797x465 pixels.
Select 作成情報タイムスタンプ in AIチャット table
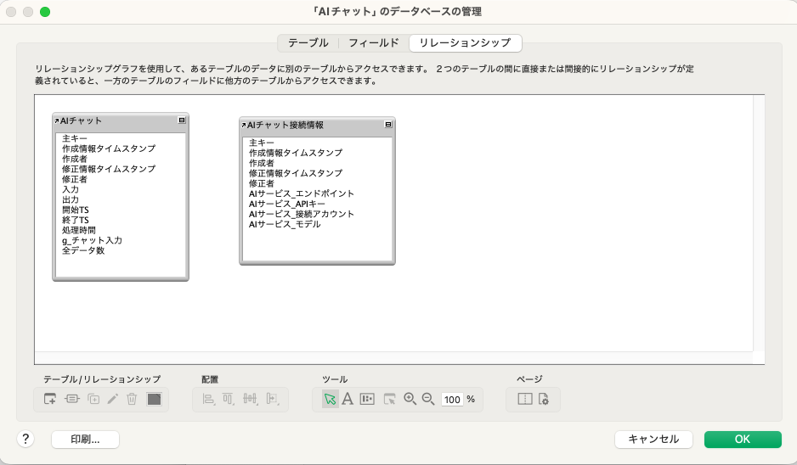(109, 148)
